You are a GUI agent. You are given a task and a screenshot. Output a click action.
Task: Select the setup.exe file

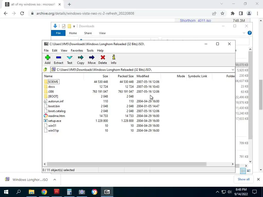point(55,121)
